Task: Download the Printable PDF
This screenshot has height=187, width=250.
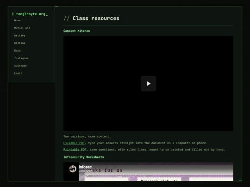Action: pos(75,150)
